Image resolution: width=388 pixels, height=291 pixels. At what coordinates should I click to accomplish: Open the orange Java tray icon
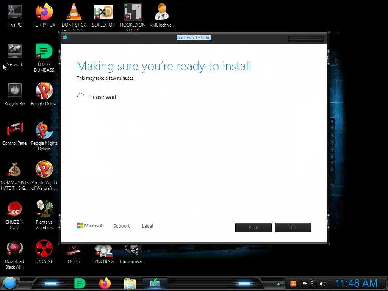pyautogui.click(x=293, y=283)
